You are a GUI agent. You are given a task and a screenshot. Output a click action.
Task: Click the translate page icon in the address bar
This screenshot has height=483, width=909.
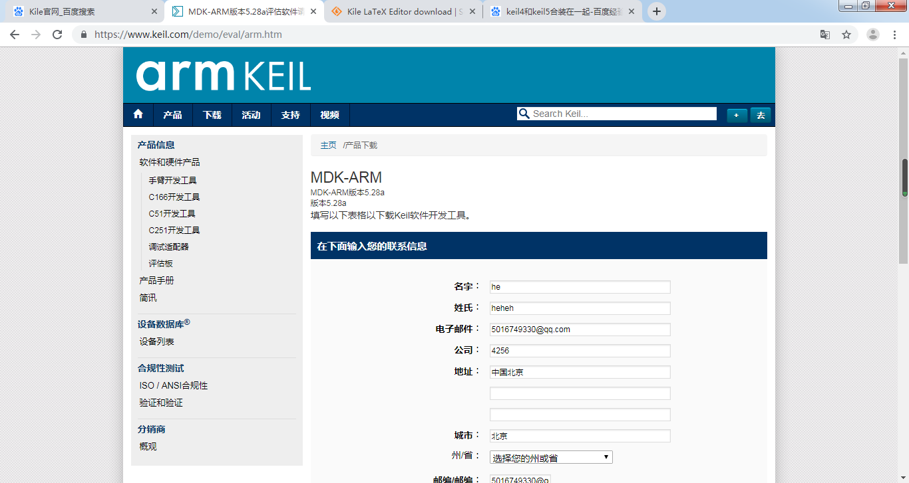click(825, 34)
